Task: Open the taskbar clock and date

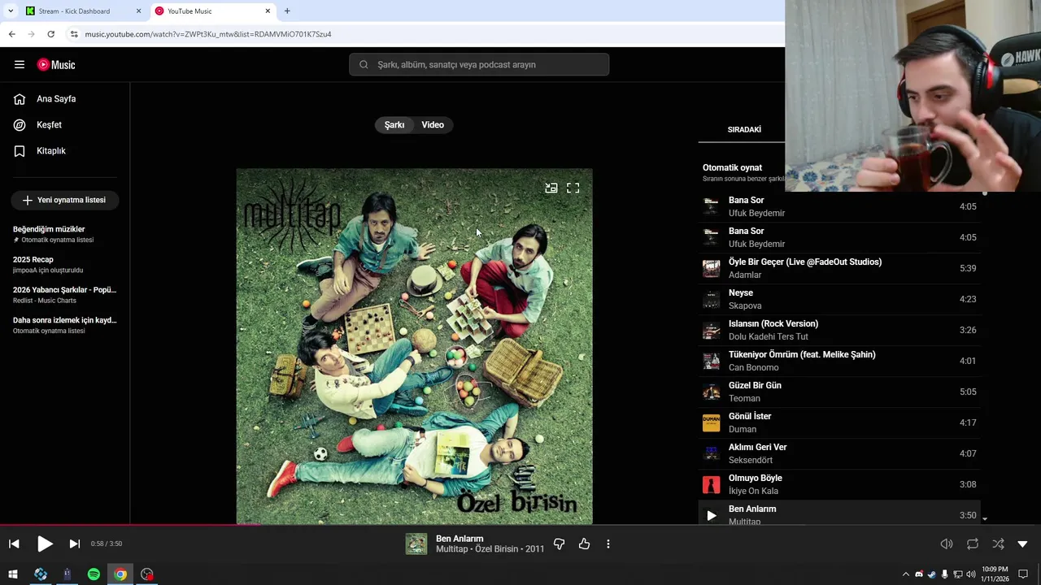Action: coord(995,574)
